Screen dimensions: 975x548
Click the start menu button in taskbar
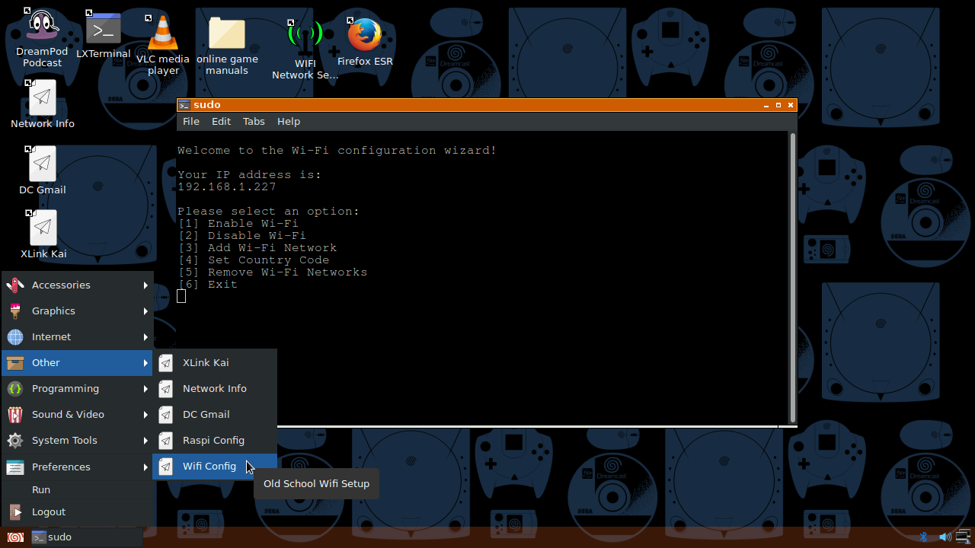[x=15, y=537]
